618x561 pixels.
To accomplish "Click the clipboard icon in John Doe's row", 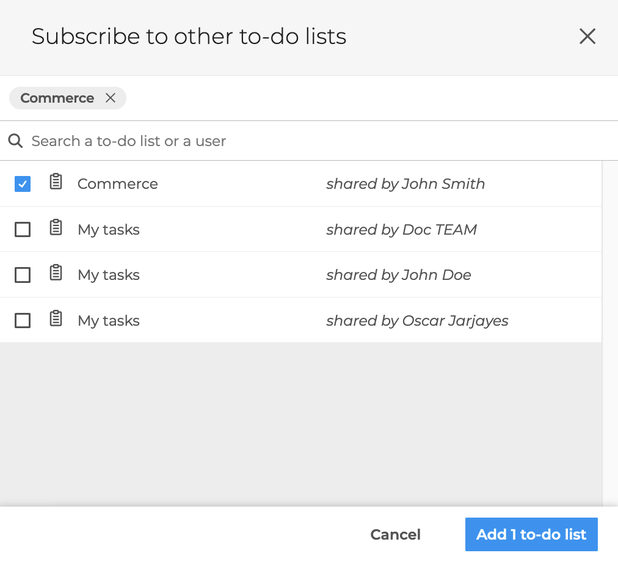I will [56, 273].
